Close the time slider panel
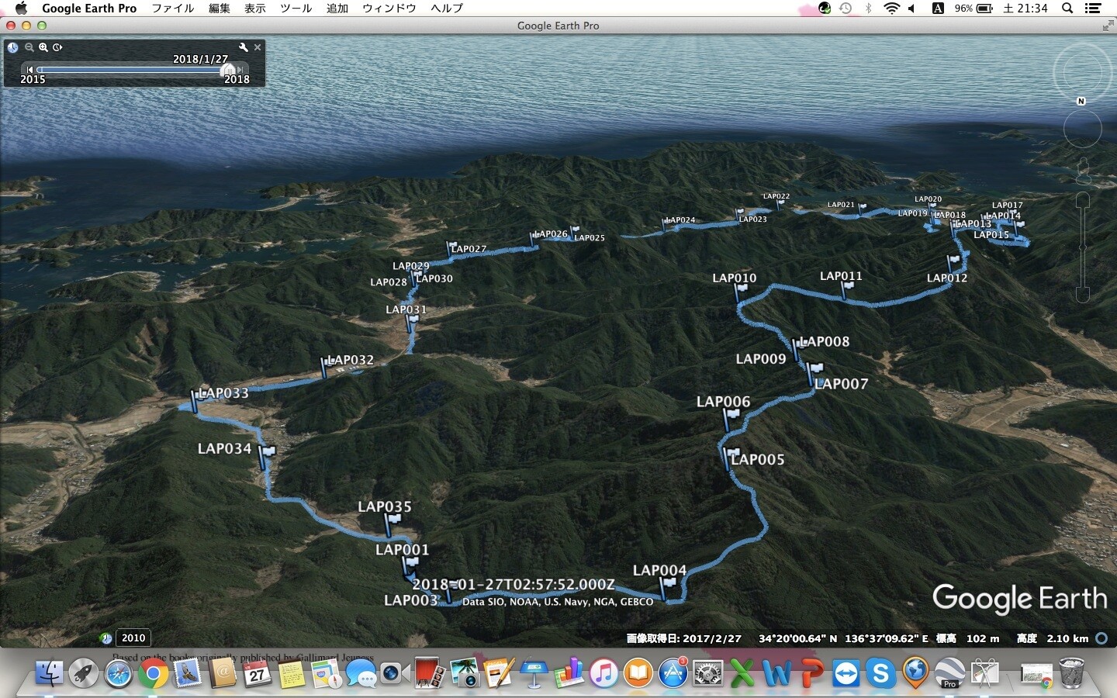The height and width of the screenshot is (698, 1117). 258,47
